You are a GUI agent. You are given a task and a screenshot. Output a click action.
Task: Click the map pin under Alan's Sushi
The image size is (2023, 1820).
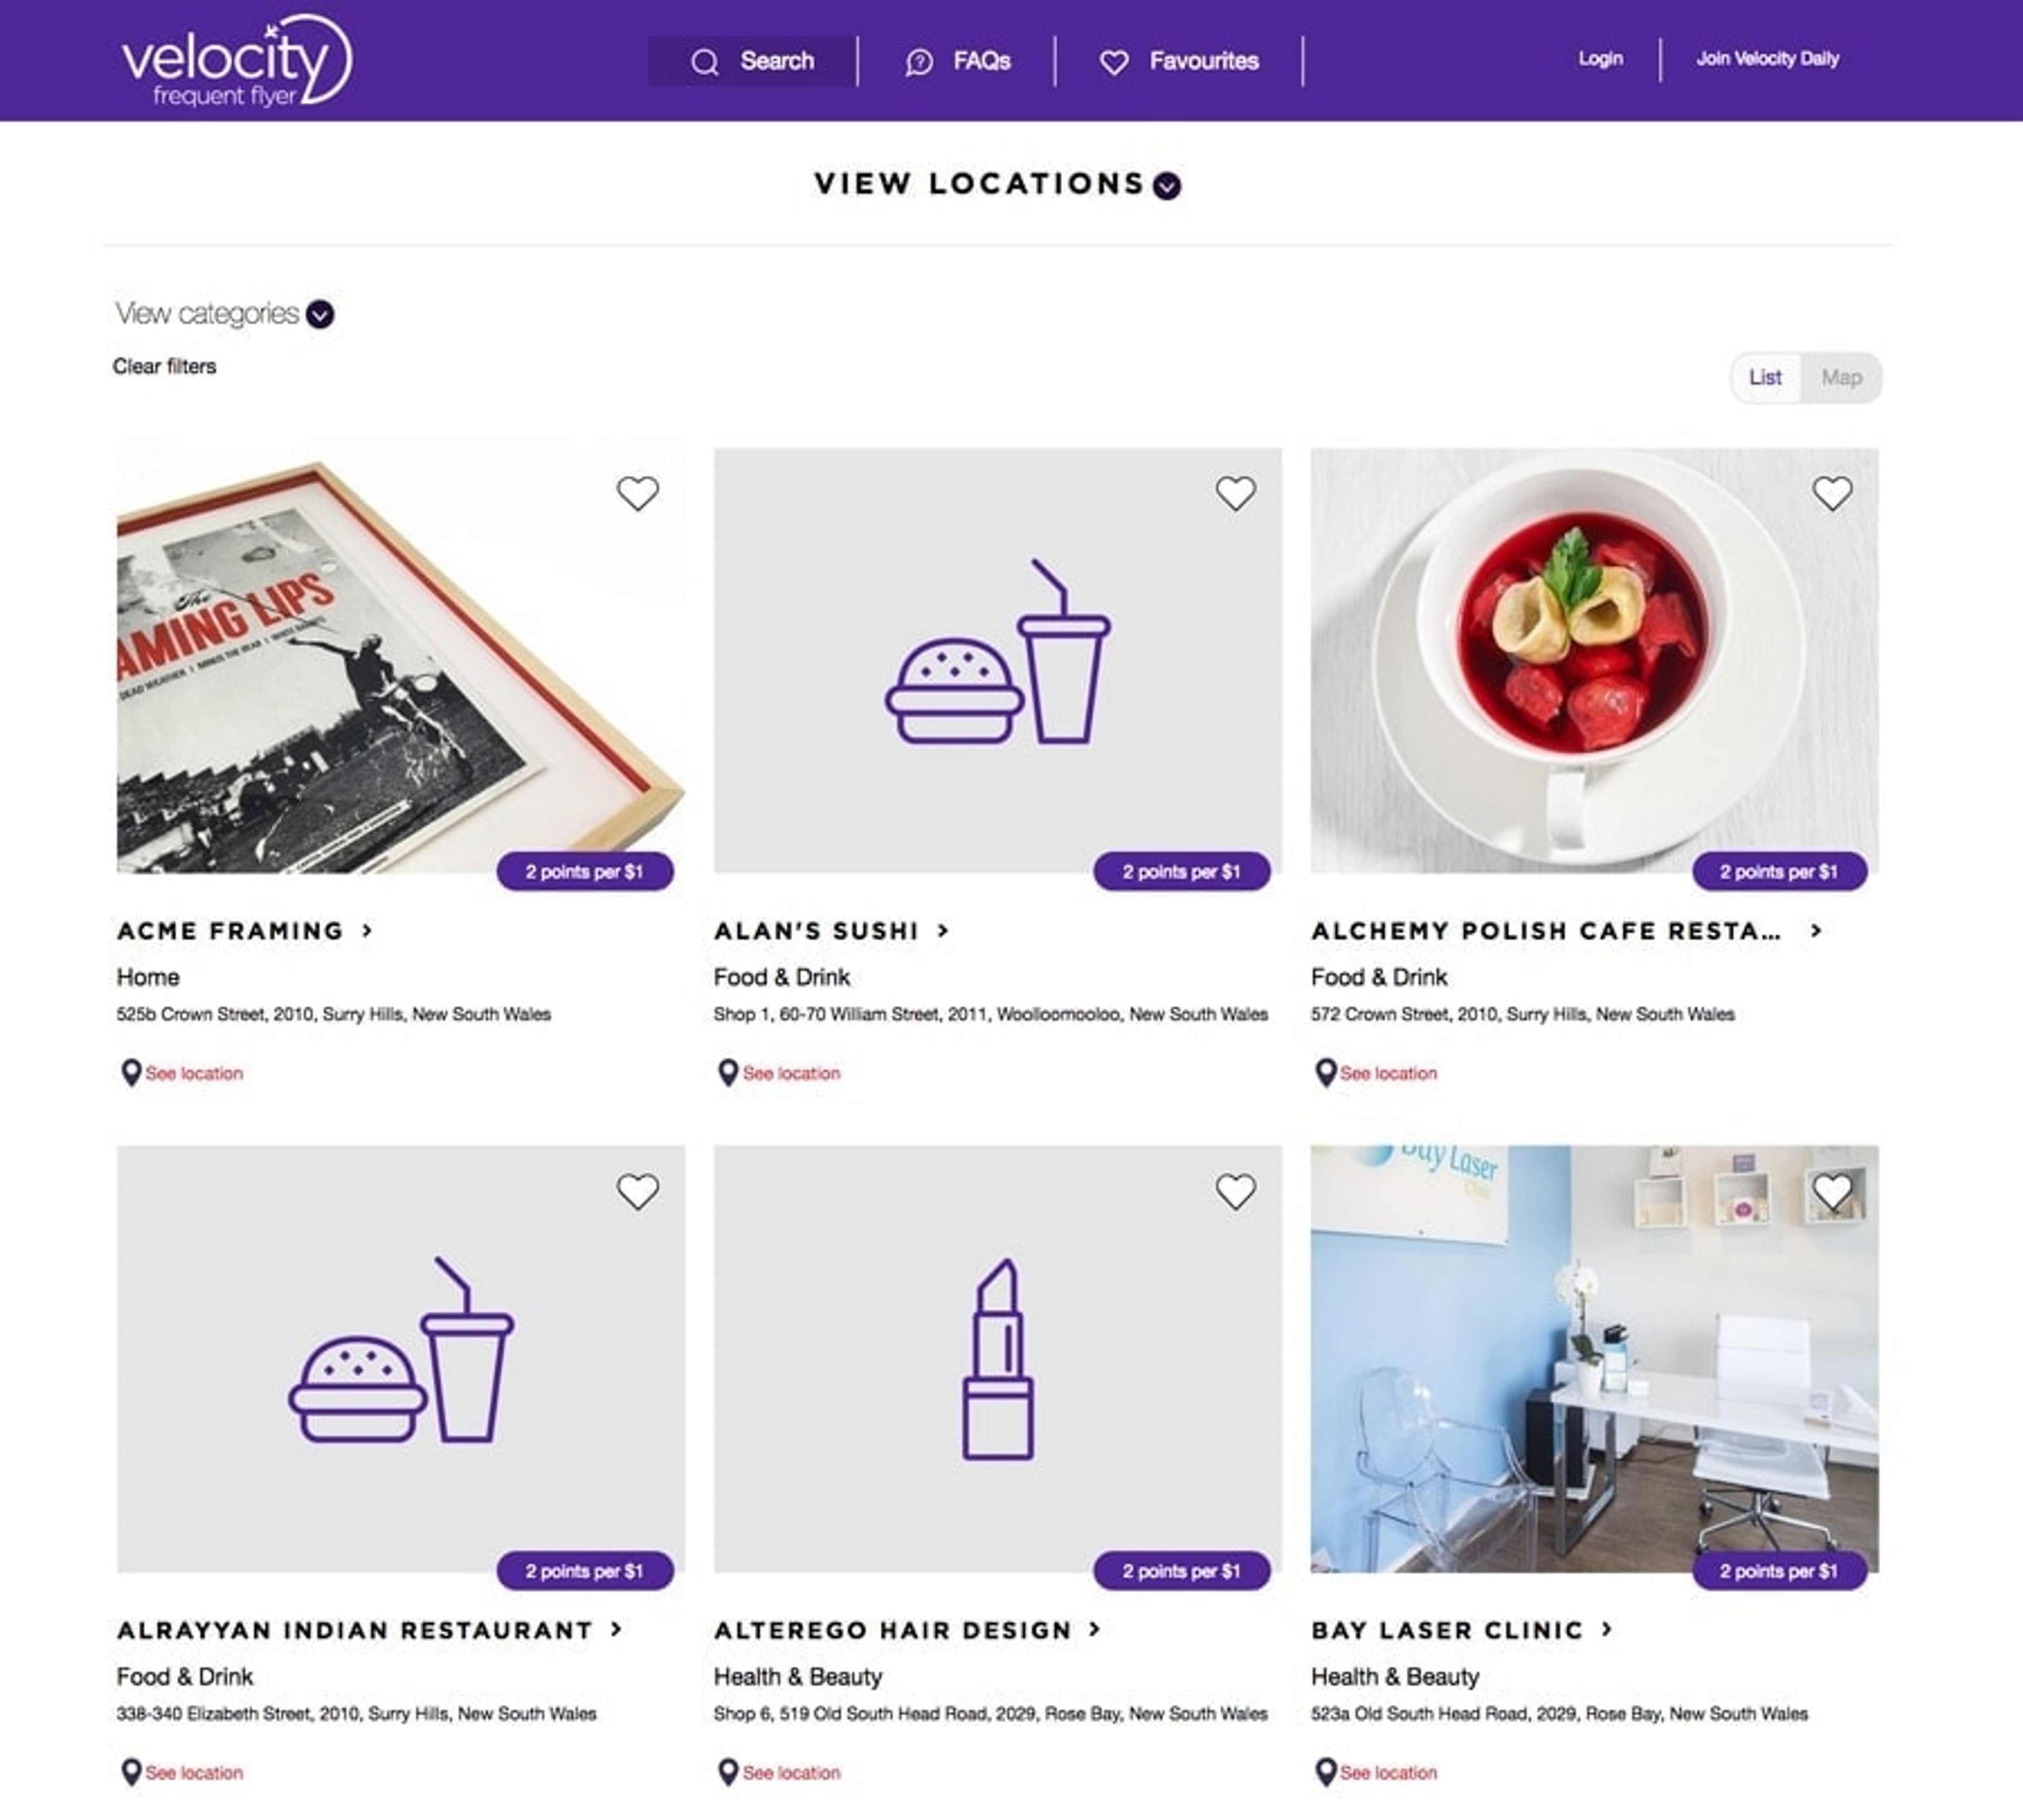pos(728,1072)
